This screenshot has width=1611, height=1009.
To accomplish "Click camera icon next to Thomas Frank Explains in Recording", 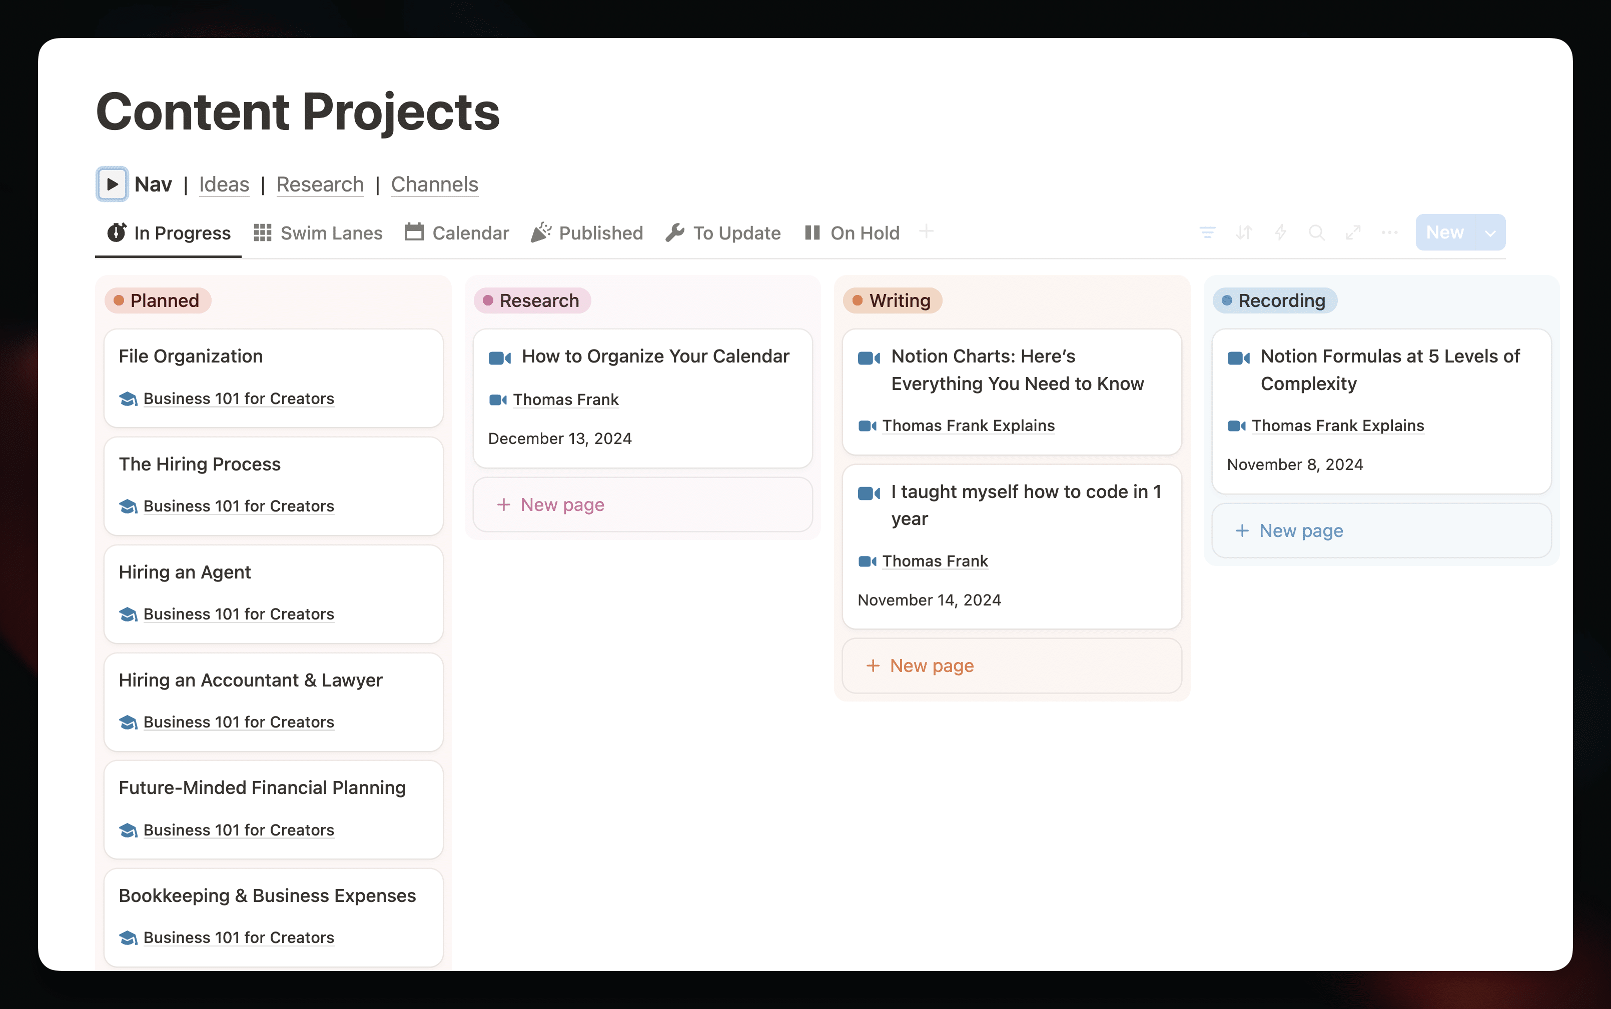I will 1237,426.
